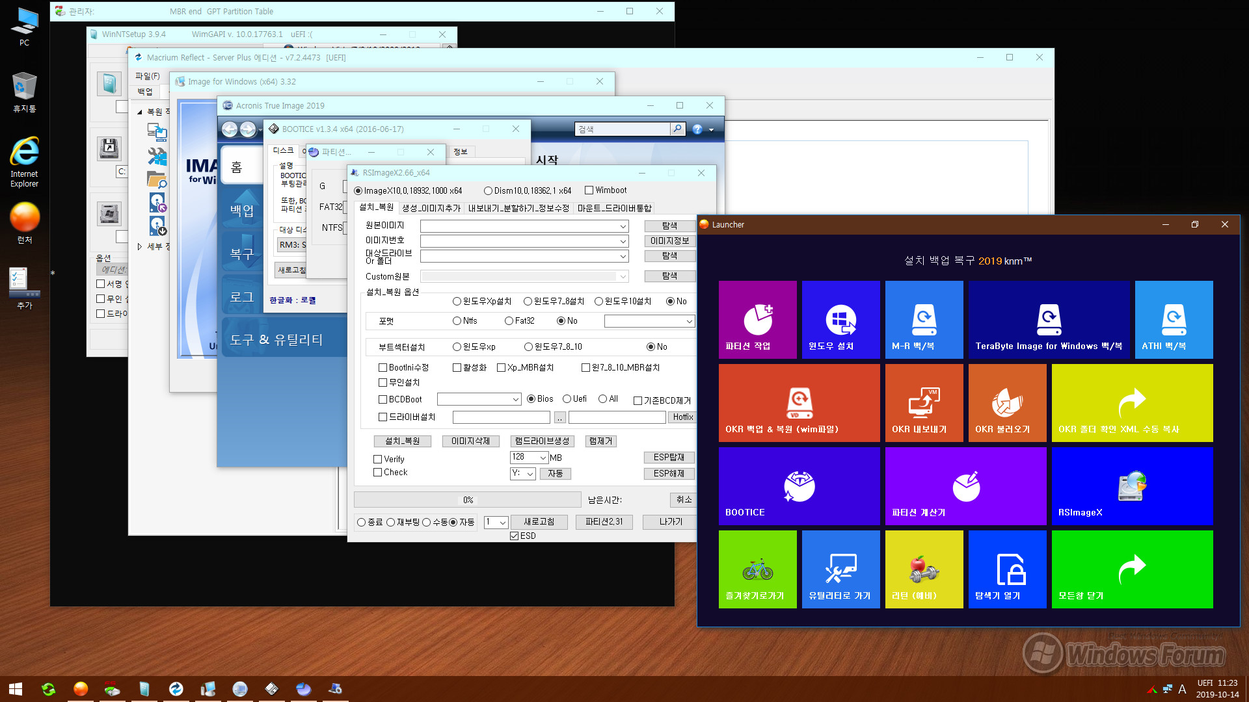Click the Acronis search magnifier icon
Image resolution: width=1249 pixels, height=702 pixels.
(x=677, y=129)
